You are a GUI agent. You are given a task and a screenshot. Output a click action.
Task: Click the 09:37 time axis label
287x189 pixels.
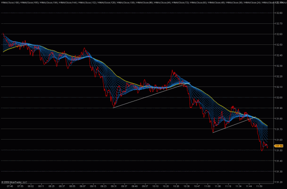[124, 186]
